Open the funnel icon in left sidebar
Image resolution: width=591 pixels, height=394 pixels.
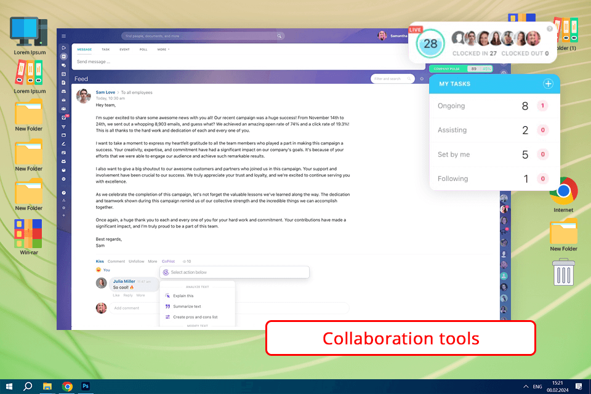[63, 127]
